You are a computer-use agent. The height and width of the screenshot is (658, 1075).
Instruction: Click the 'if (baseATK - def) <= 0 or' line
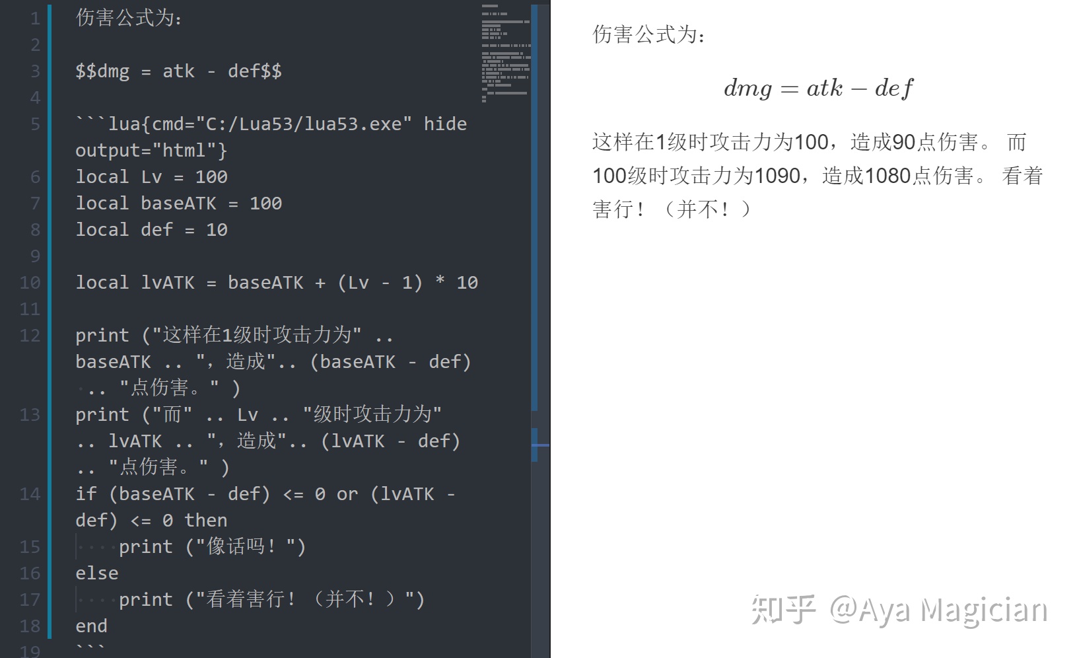(x=265, y=494)
